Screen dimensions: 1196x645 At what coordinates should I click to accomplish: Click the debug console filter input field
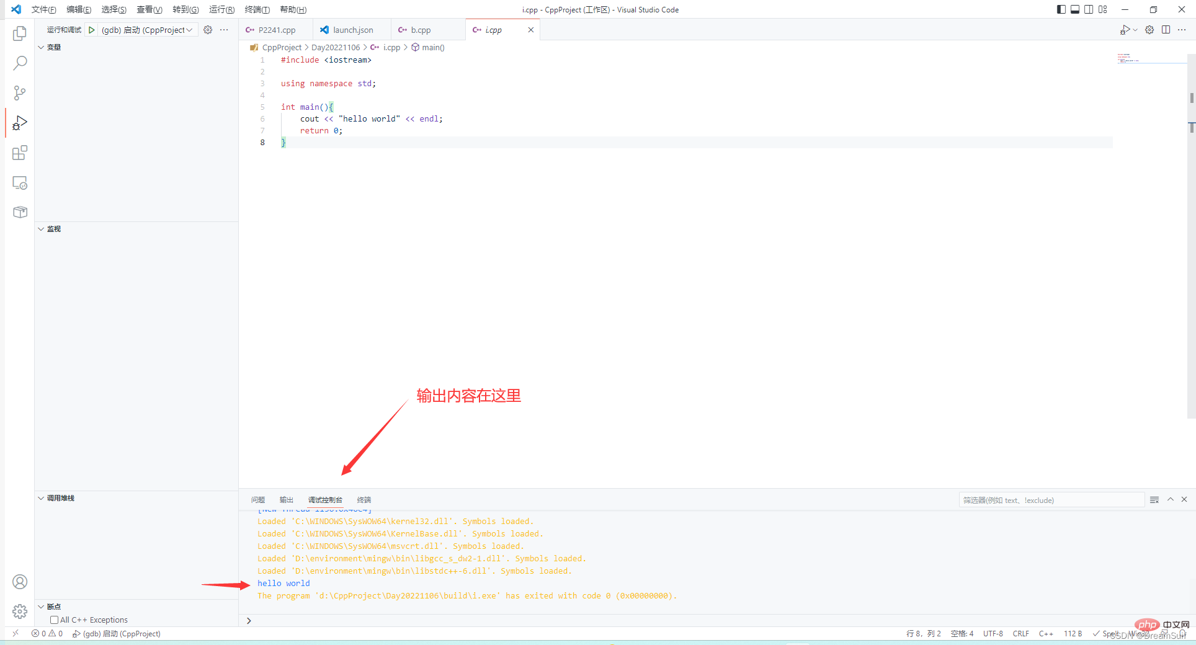coord(1051,500)
